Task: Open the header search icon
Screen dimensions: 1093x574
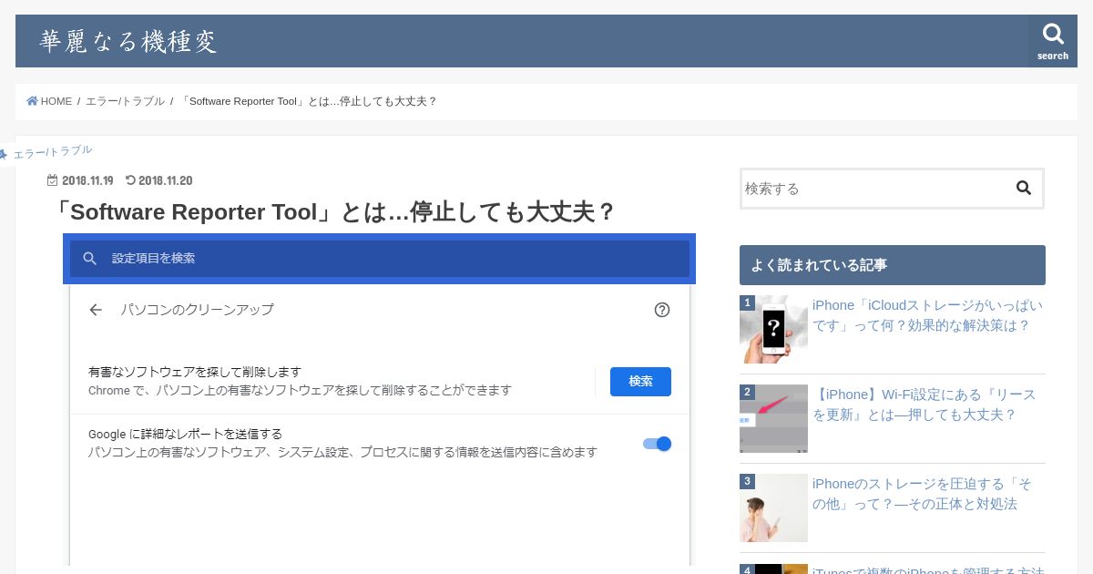Action: 1053,41
